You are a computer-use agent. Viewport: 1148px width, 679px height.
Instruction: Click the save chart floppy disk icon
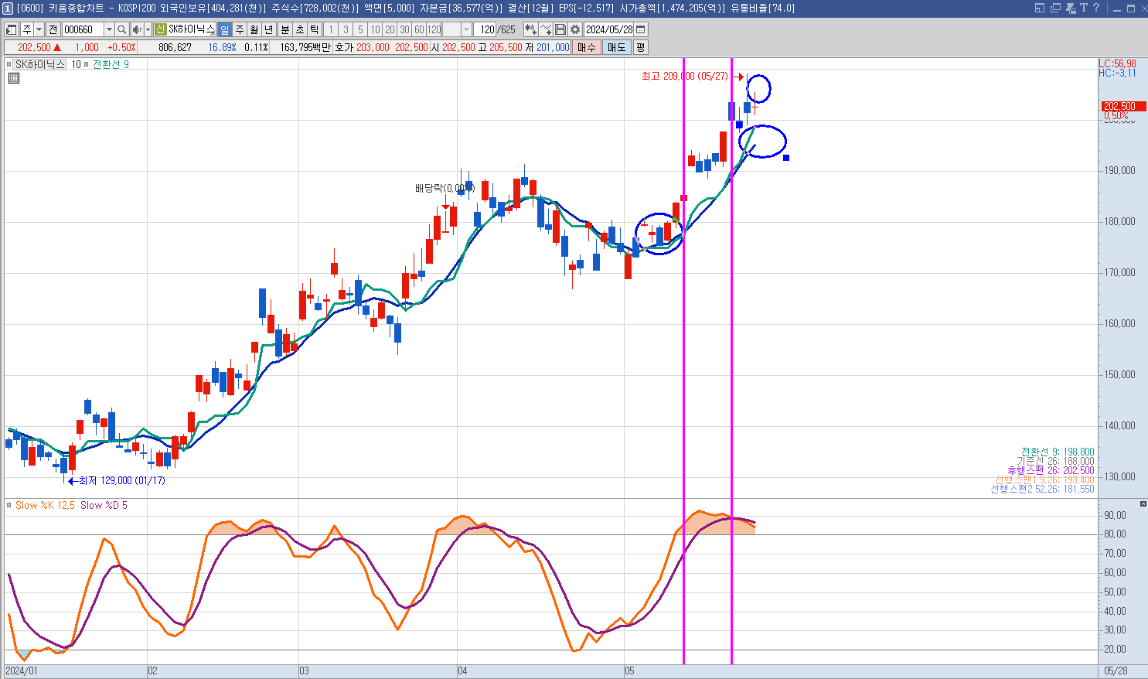click(560, 29)
